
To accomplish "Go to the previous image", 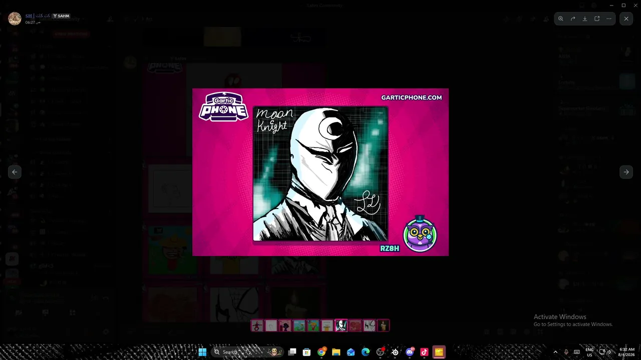I will [x=15, y=172].
